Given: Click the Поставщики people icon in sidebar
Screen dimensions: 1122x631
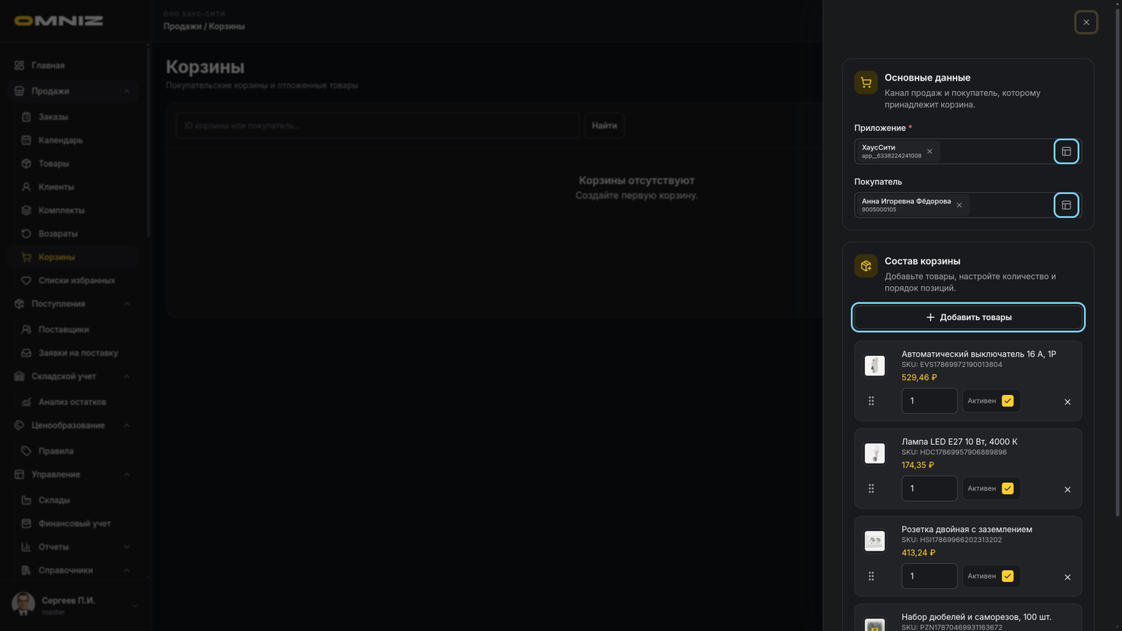Looking at the screenshot, I should tap(26, 330).
